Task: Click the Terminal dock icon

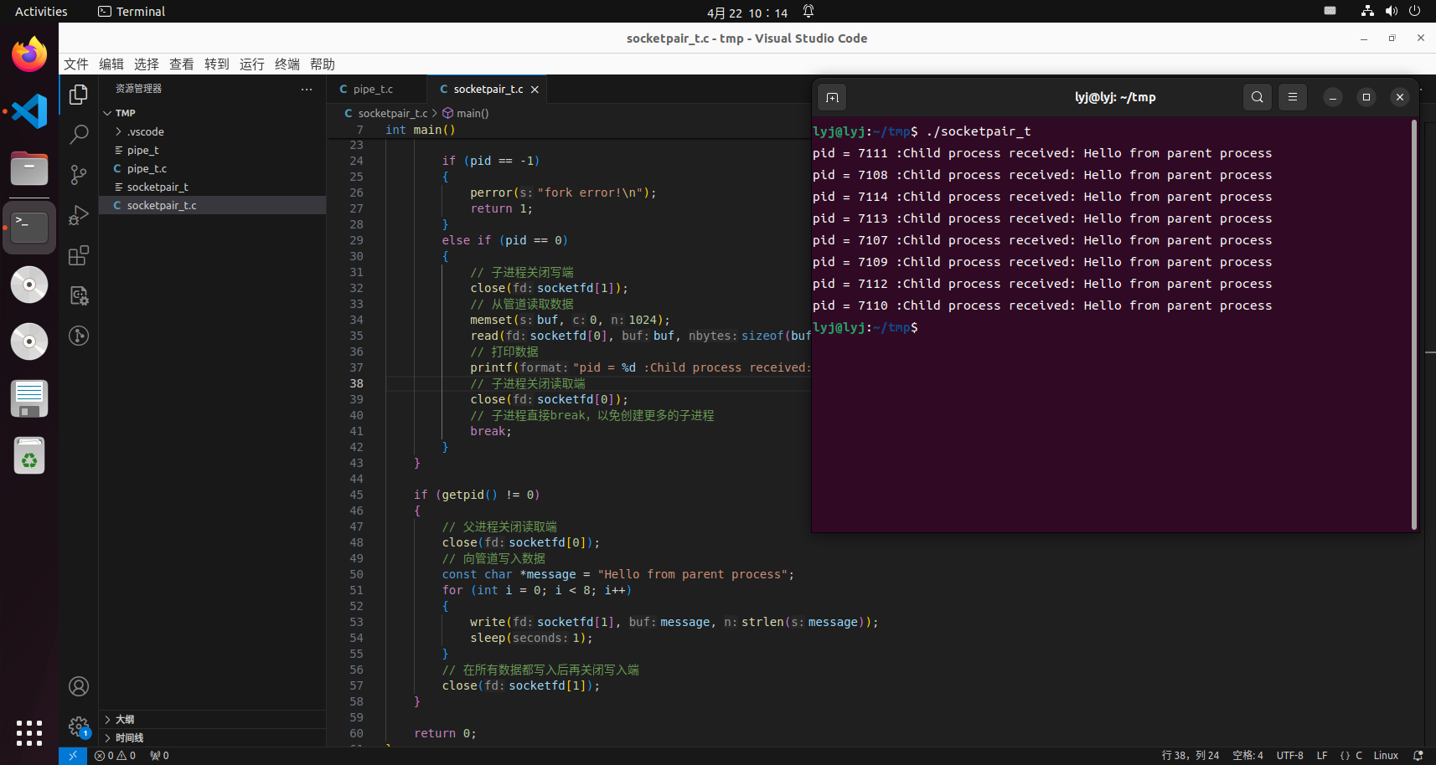Action: click(29, 227)
